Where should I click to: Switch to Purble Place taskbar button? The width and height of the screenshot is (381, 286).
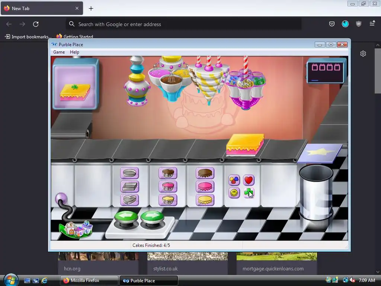[149, 280]
